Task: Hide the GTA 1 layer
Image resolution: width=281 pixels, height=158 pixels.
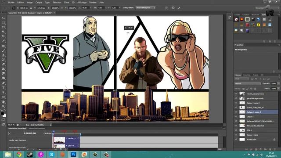Action: pyautogui.click(x=236, y=130)
